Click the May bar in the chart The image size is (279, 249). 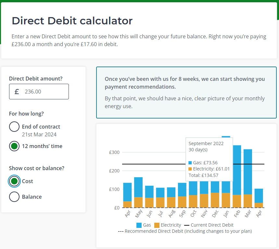click(138, 193)
